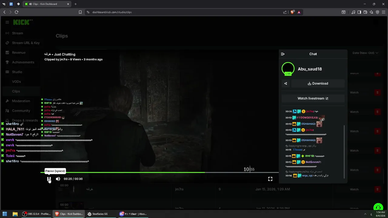This screenshot has width=388, height=218.
Task: Go back in the browser
Action: [x=4, y=12]
